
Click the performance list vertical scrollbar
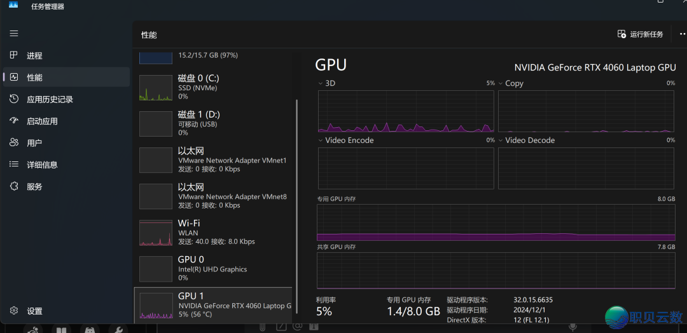[297, 206]
